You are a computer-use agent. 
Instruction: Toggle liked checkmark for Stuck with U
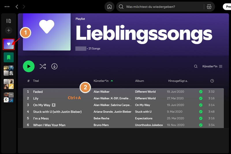pyautogui.click(x=201, y=112)
